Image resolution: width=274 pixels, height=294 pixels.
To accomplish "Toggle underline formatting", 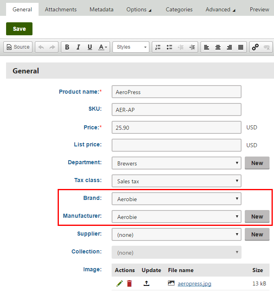I will [x=90, y=47].
